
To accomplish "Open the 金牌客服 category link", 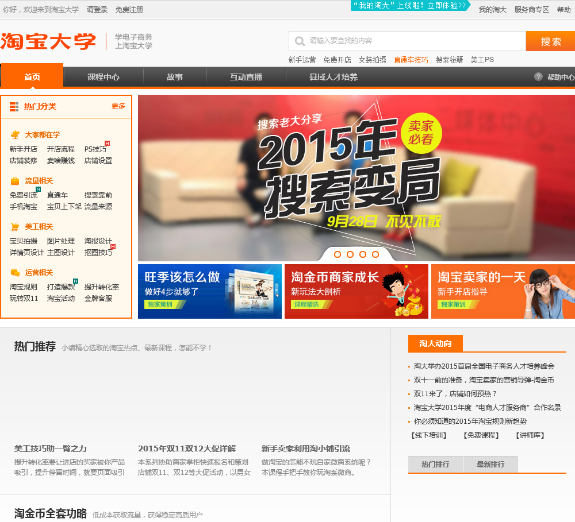I will (x=98, y=298).
